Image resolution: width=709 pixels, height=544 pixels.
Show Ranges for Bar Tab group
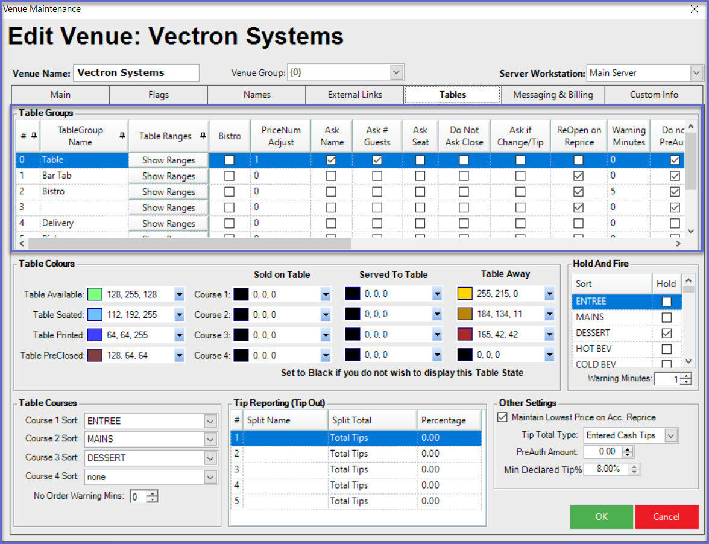click(x=168, y=176)
